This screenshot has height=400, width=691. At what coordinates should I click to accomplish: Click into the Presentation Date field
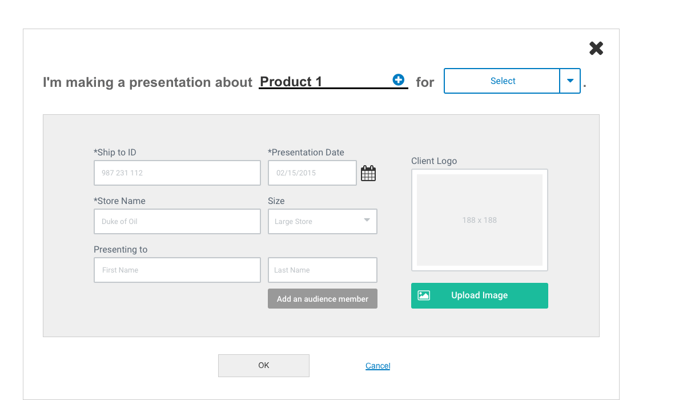pyautogui.click(x=312, y=173)
